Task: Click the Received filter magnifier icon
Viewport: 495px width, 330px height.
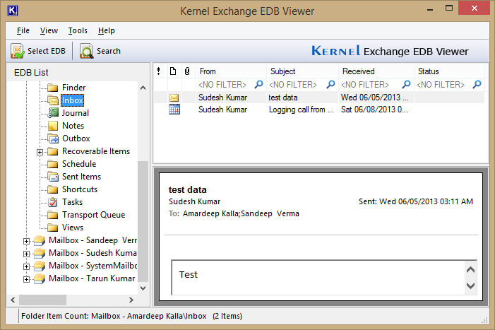Action: pyautogui.click(x=406, y=85)
